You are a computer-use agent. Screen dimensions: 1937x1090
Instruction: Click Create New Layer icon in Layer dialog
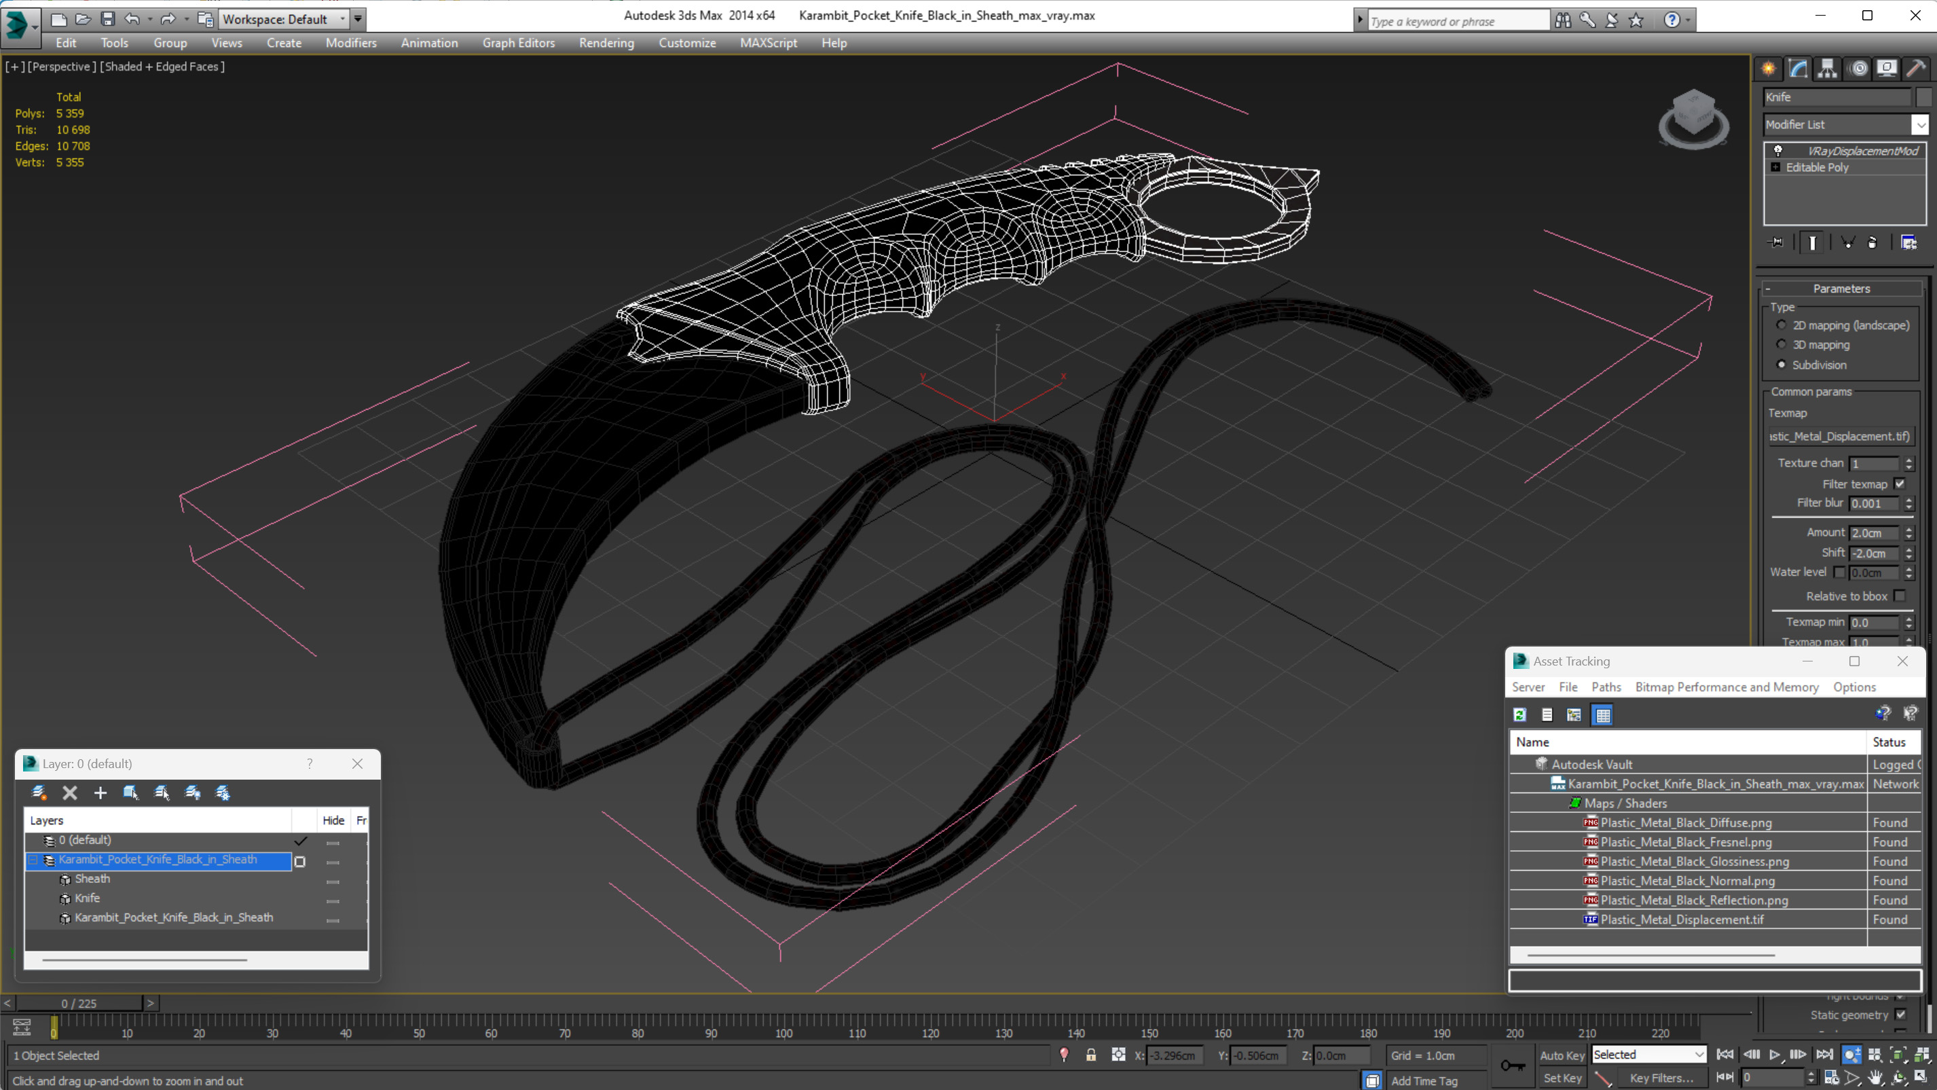pos(39,792)
